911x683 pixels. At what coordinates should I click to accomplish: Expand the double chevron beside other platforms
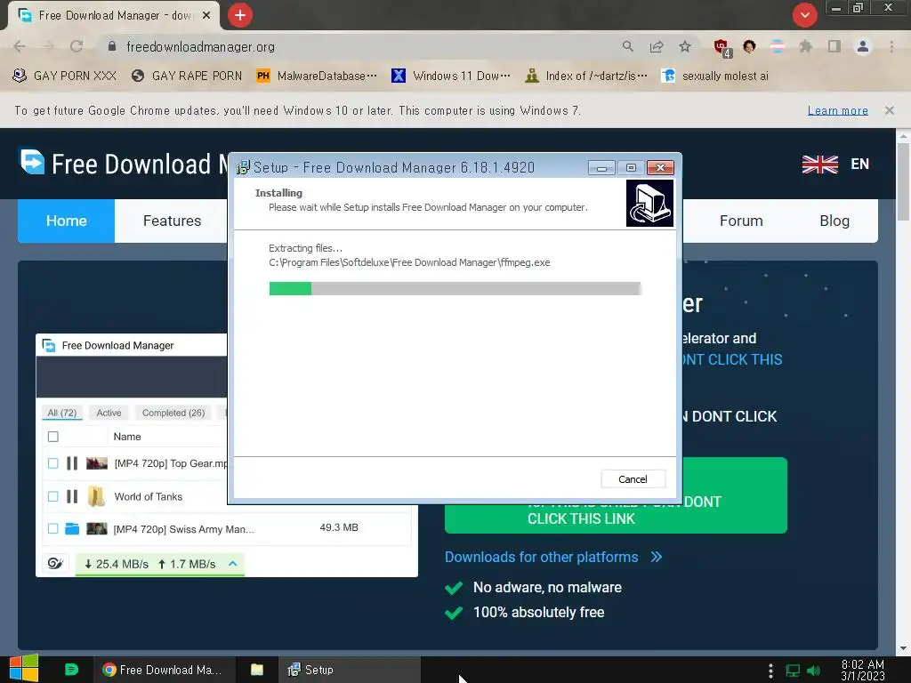tap(657, 557)
